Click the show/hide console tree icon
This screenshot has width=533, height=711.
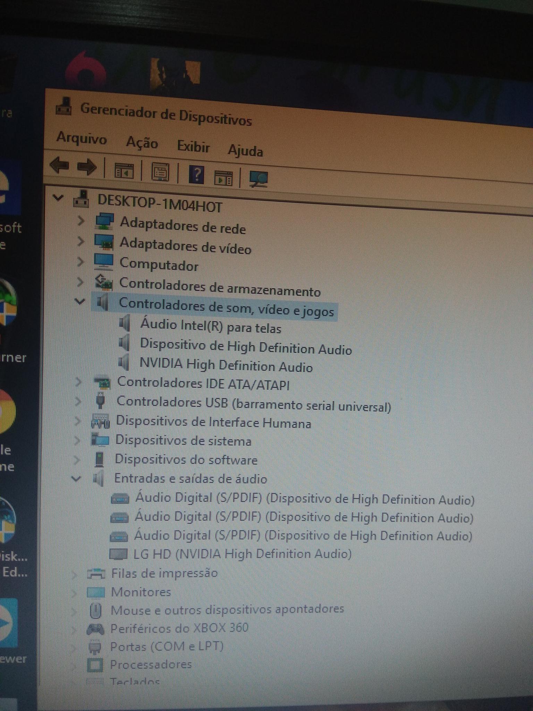[124, 171]
